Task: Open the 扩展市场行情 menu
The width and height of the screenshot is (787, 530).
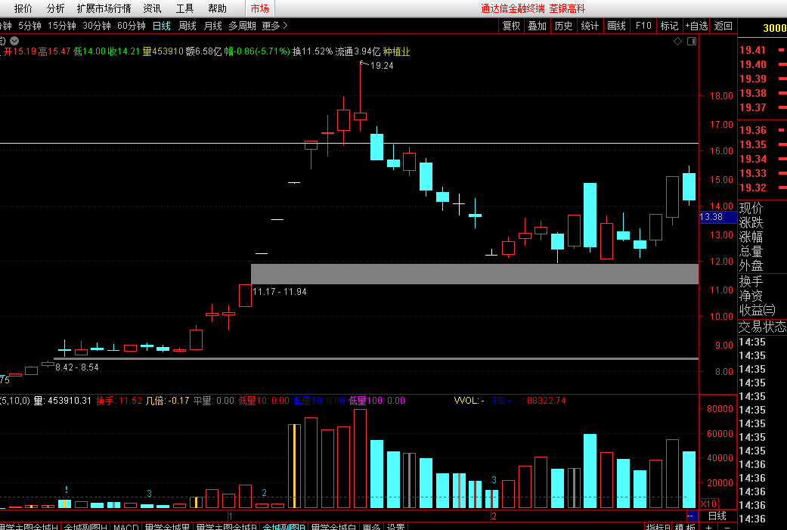Action: point(104,8)
